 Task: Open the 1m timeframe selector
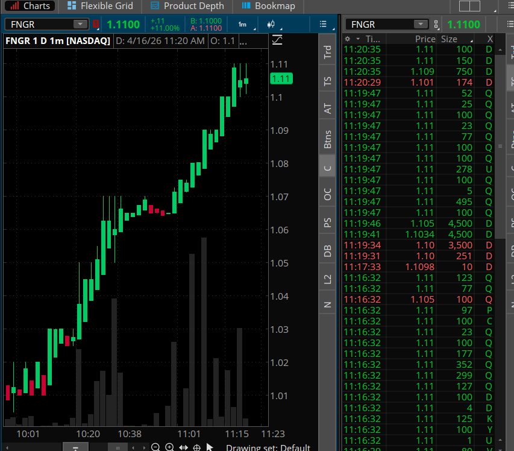click(242, 24)
